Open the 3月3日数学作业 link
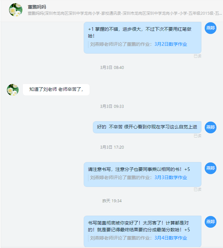 tap(171, 177)
